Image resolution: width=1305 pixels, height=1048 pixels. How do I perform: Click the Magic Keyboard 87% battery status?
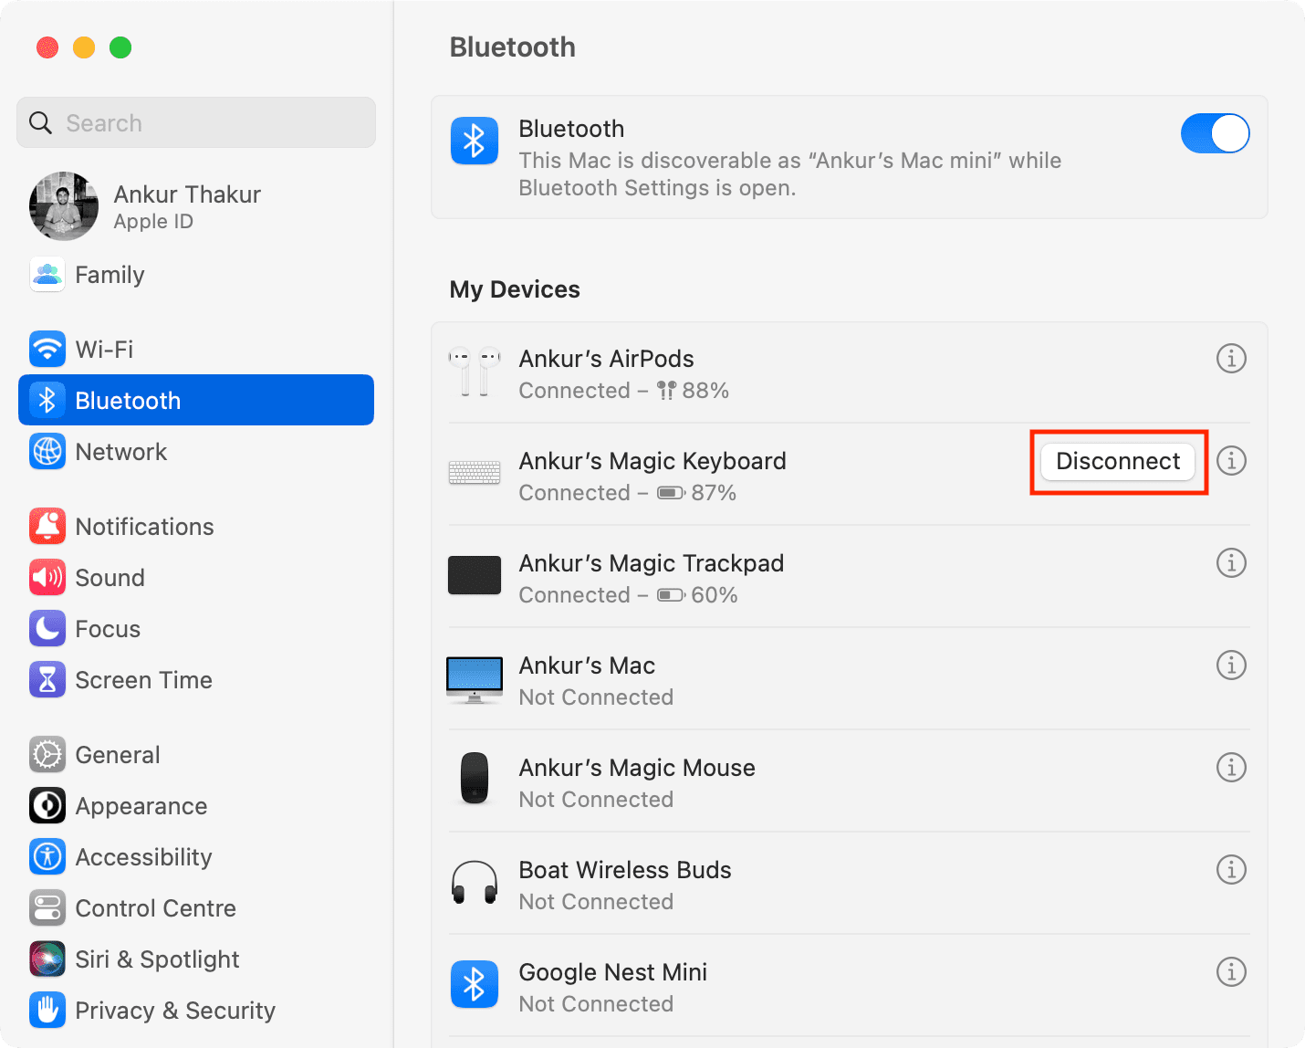click(696, 493)
